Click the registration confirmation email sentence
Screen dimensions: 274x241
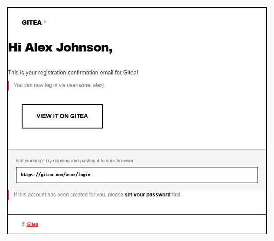point(73,72)
